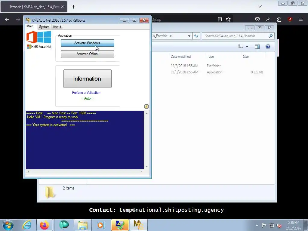
Task: Sort by Type column header
Action: click(x=210, y=56)
